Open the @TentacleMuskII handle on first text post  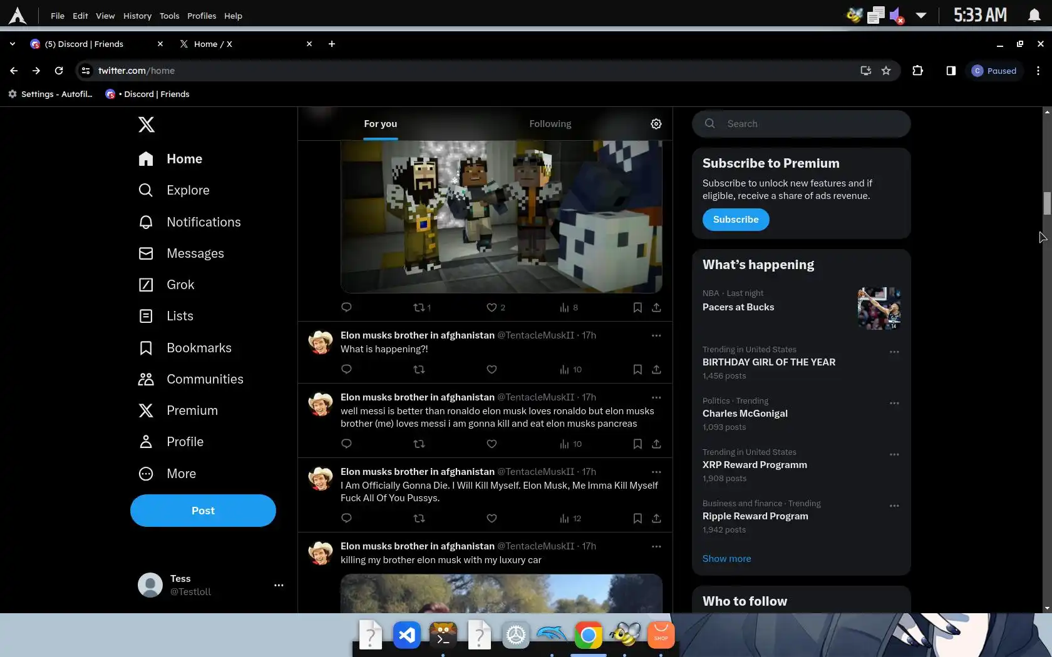tap(535, 335)
